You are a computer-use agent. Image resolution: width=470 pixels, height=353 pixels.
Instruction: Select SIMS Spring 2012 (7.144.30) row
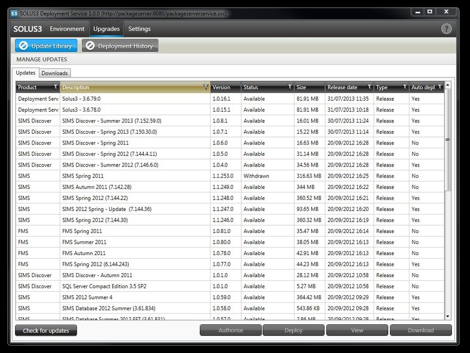click(x=230, y=220)
